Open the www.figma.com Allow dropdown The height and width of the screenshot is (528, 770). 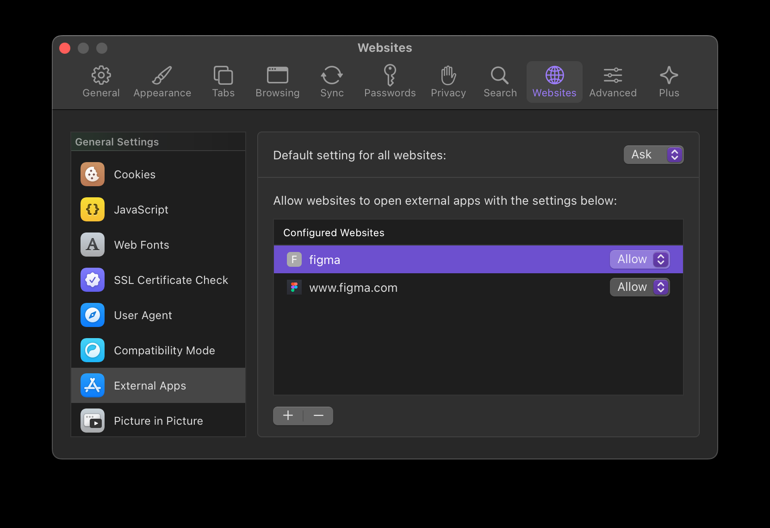[640, 287]
